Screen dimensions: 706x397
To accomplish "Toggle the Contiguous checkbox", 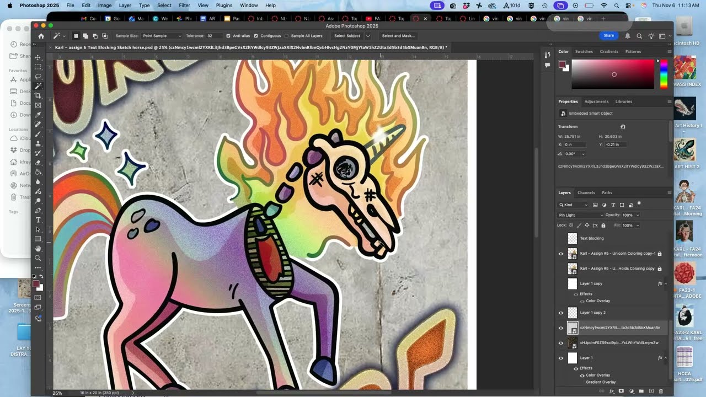I will tap(256, 36).
